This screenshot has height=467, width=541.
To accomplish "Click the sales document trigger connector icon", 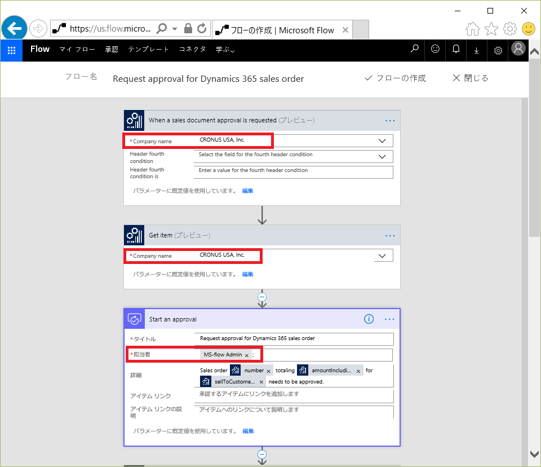I will [x=134, y=120].
